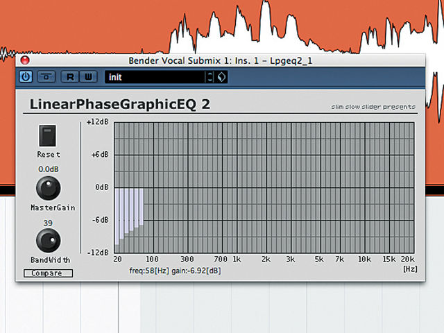Click the BandWidth knob
The image size is (444, 333).
pos(48,241)
